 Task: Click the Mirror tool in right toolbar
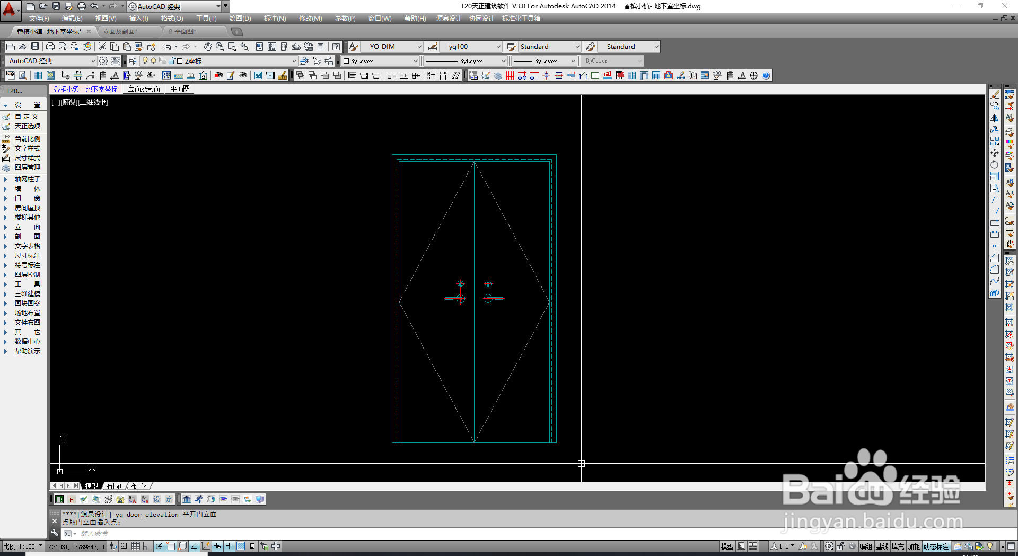click(x=995, y=118)
